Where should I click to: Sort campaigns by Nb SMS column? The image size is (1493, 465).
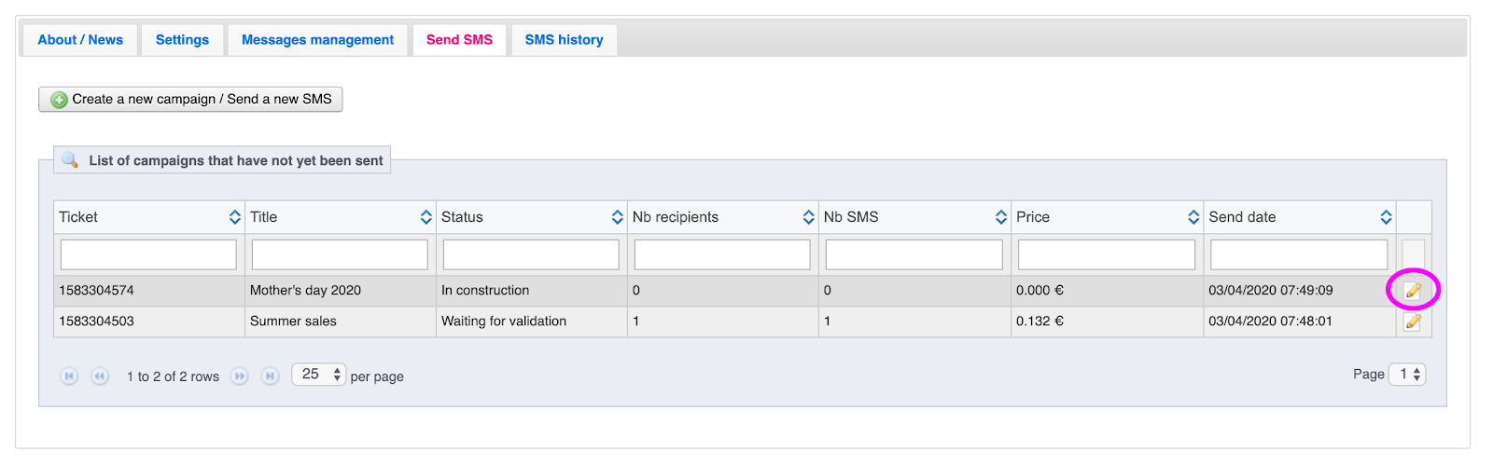point(1000,217)
